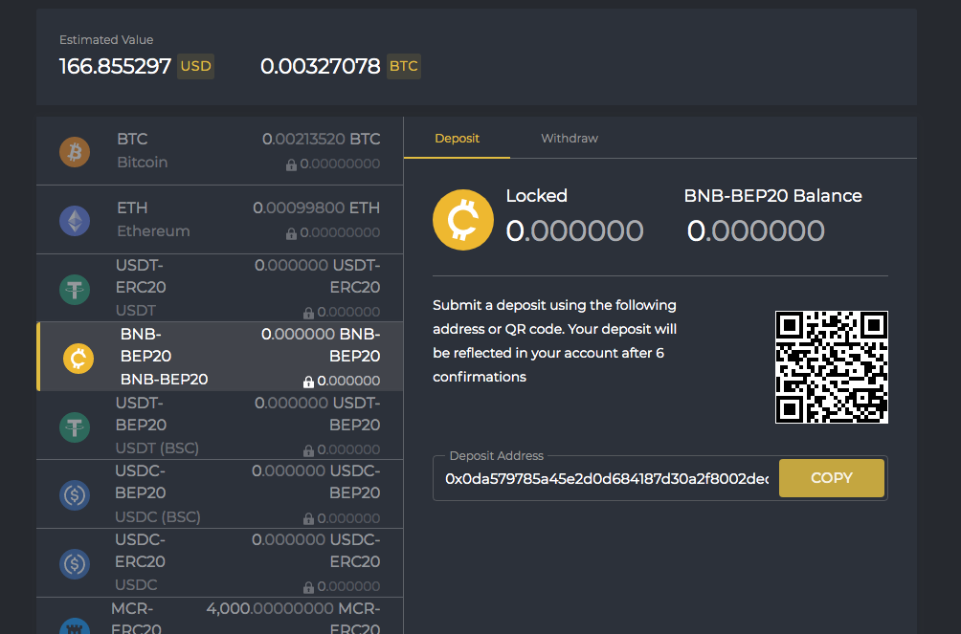Select the USDT-BEP20 Tether icon
961x634 pixels.
[x=75, y=427]
